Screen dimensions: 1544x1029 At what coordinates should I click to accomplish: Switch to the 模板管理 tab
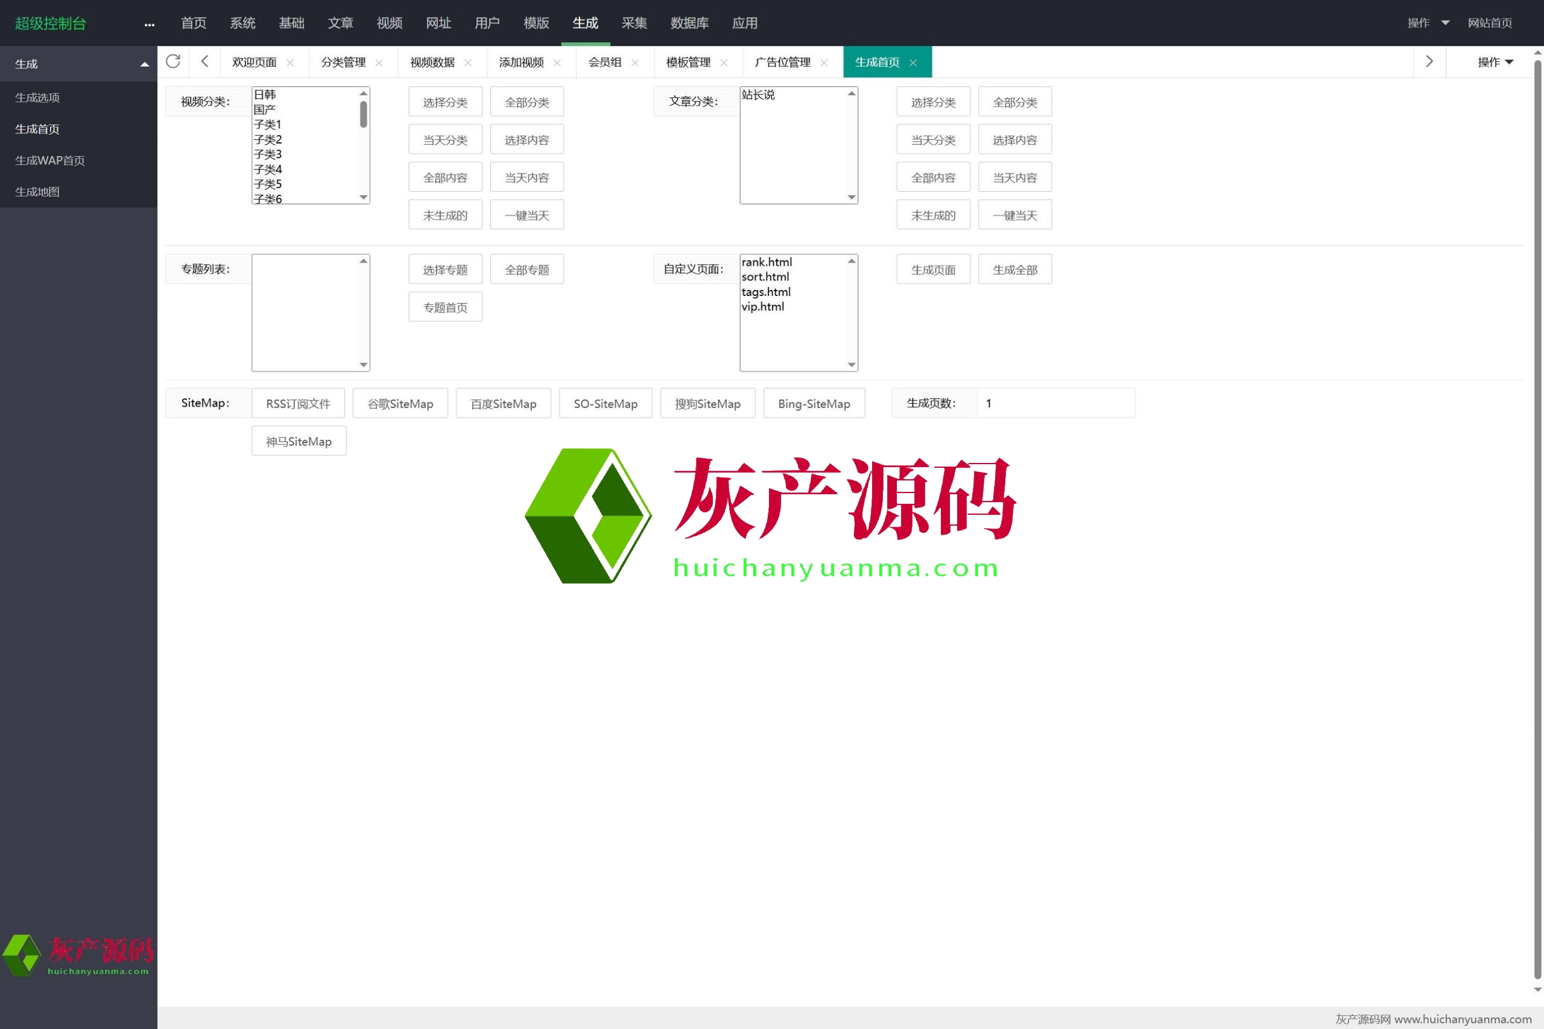[688, 62]
